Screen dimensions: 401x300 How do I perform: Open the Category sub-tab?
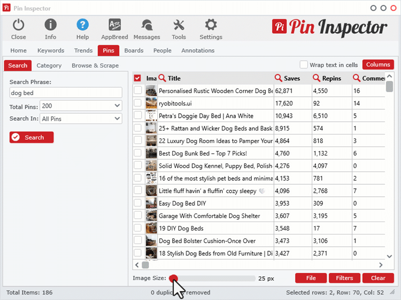(49, 65)
